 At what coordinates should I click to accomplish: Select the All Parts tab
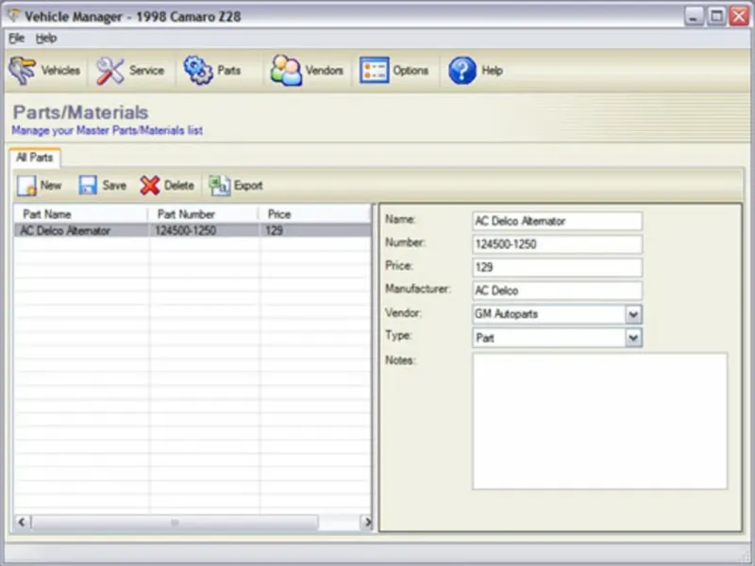pyautogui.click(x=35, y=158)
